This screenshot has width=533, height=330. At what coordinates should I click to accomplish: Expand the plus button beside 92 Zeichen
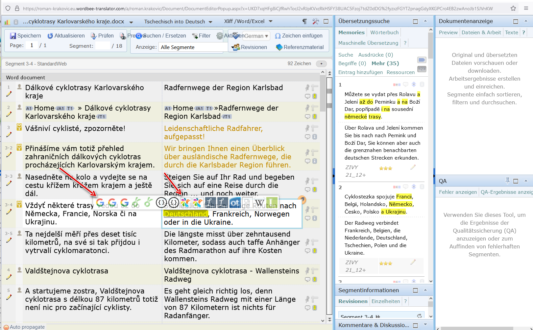[x=321, y=64]
